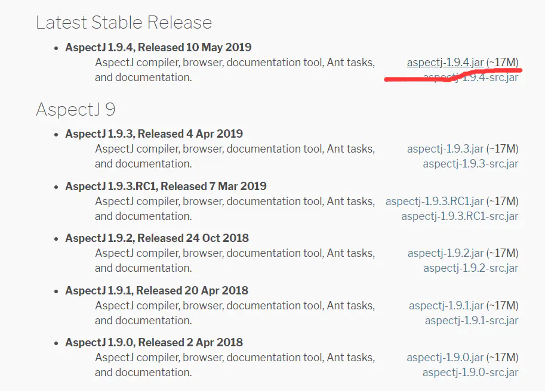Download the aspectj-1.9.4.jar file
This screenshot has width=545, height=391.
pos(445,63)
